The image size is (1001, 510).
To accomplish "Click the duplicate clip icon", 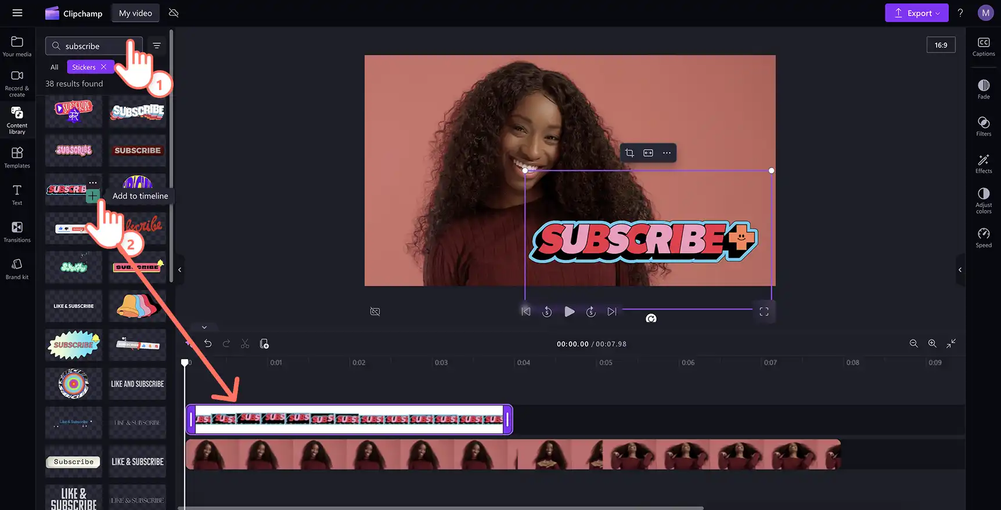I will pos(264,343).
